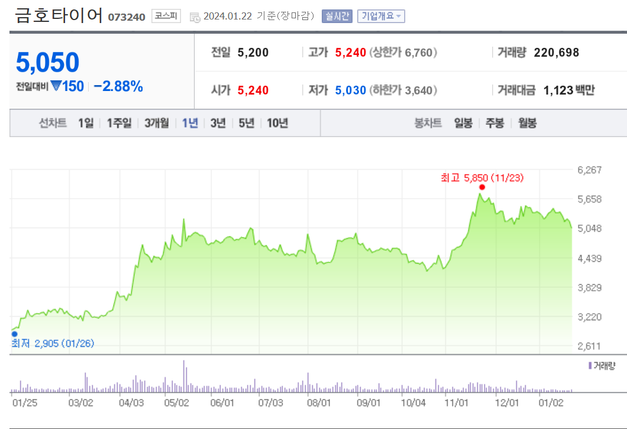Select the 5년 line chart tab
This screenshot has width=627, height=429.
pyautogui.click(x=246, y=123)
